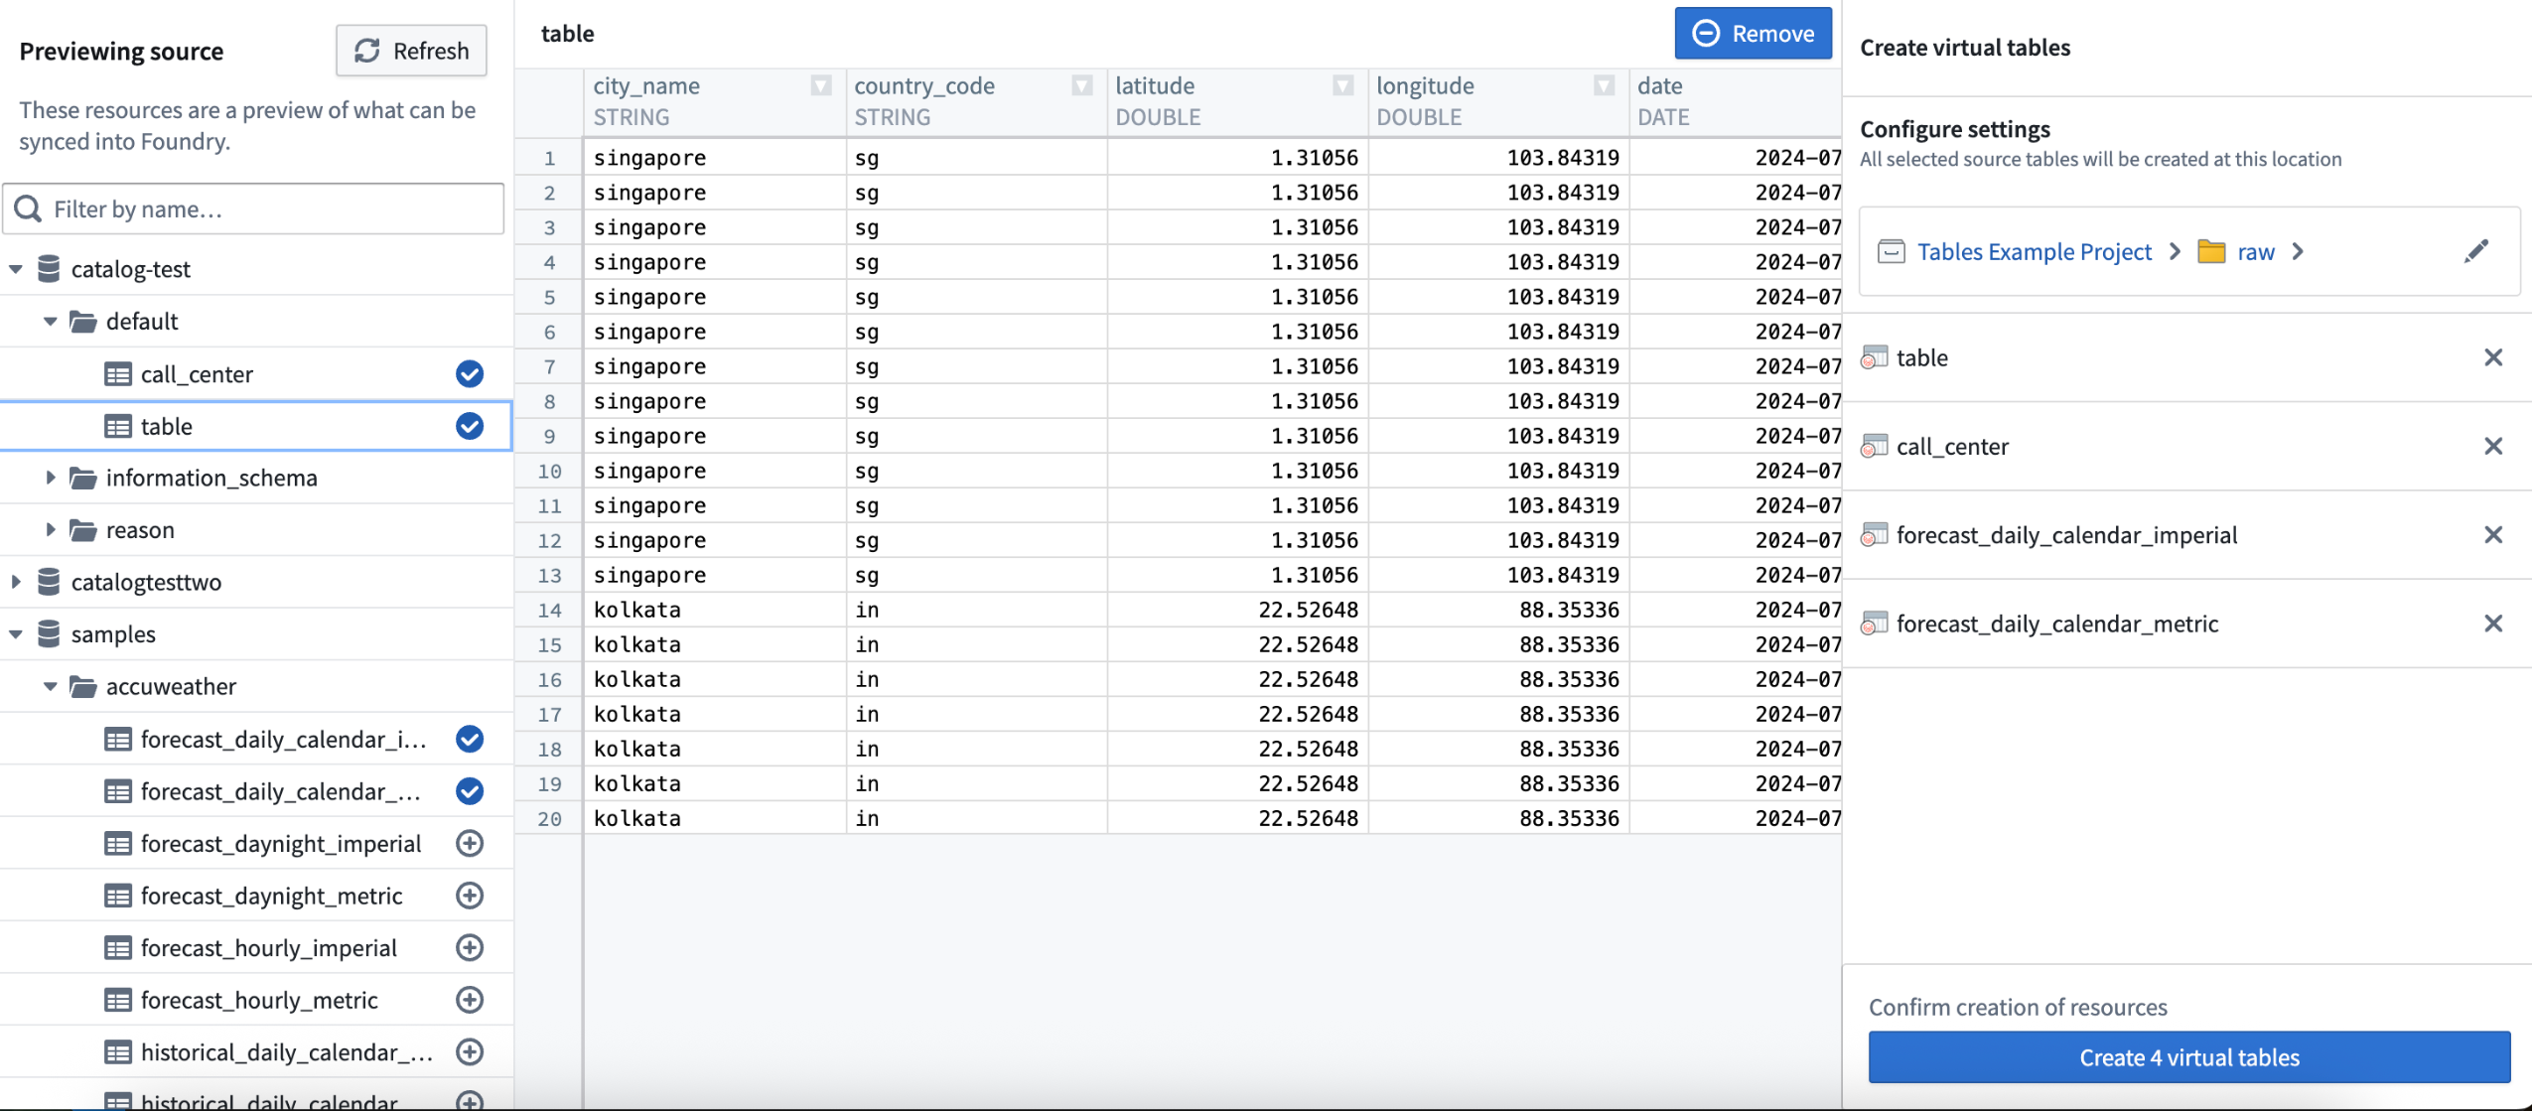Open the filter icon on city_name column
The image size is (2532, 1111).
[820, 85]
